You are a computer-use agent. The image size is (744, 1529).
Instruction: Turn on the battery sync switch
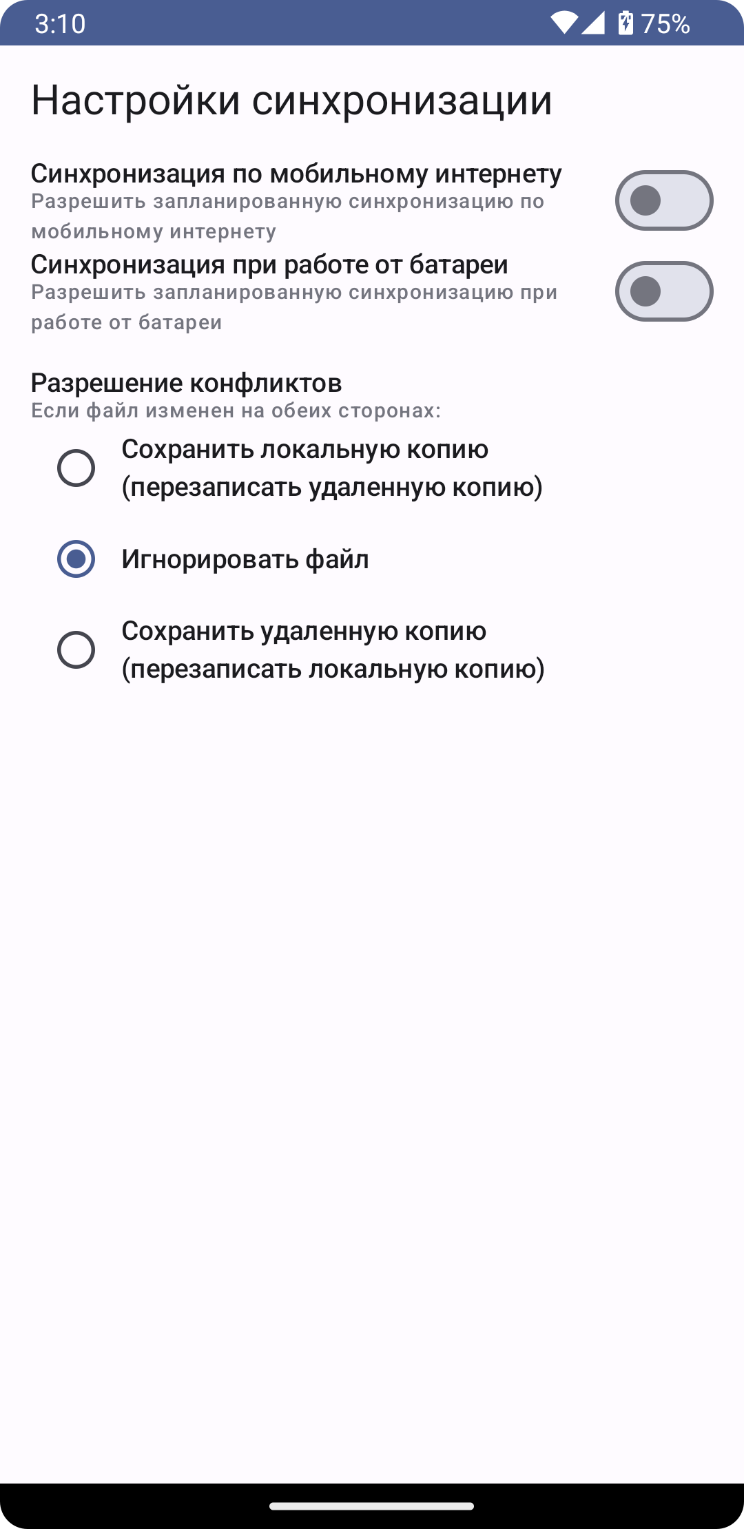663,291
